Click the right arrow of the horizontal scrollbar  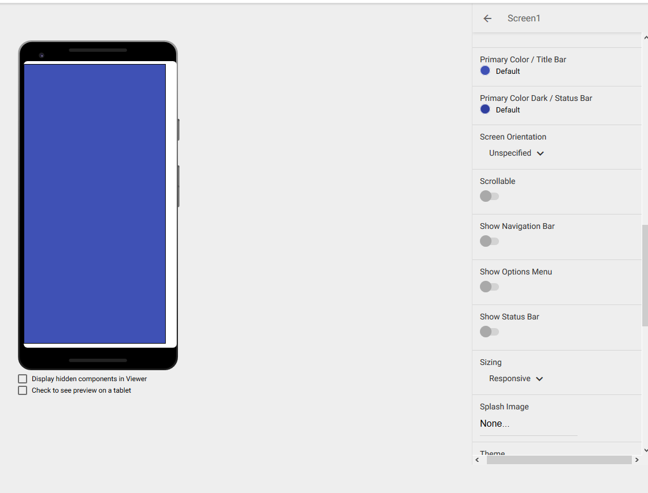(x=637, y=460)
